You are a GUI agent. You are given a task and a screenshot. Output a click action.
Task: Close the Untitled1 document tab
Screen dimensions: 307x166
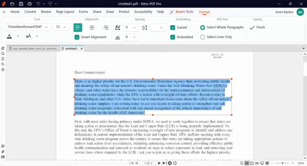click(82, 49)
